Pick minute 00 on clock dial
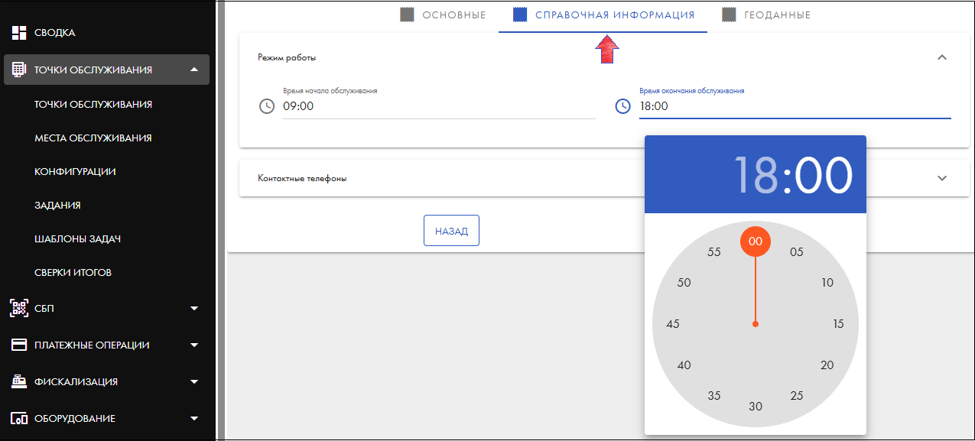This screenshot has height=441, width=975. pos(756,242)
